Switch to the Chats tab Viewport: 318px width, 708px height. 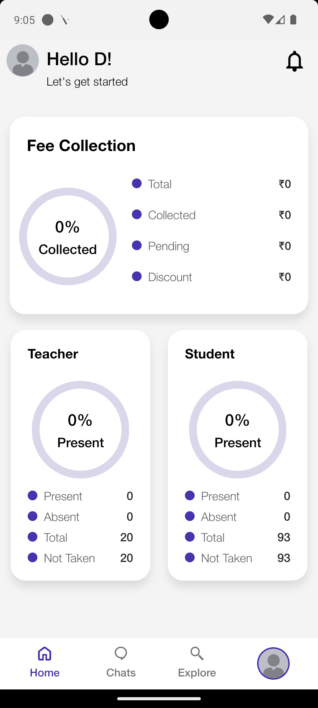(121, 663)
